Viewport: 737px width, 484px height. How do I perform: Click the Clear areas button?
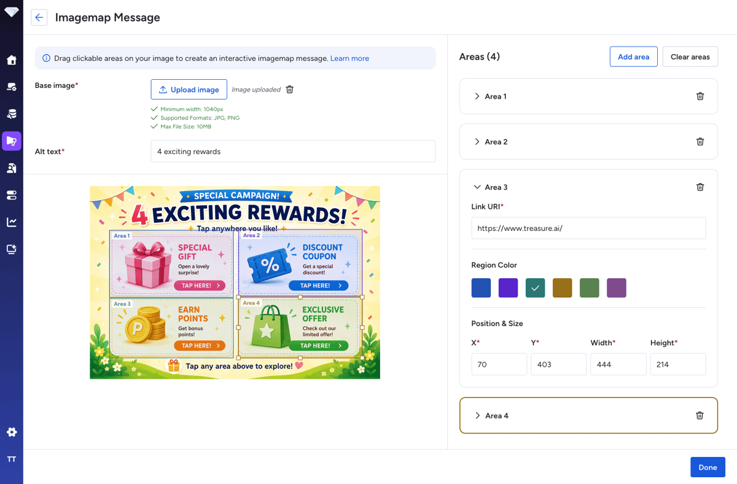(x=690, y=57)
